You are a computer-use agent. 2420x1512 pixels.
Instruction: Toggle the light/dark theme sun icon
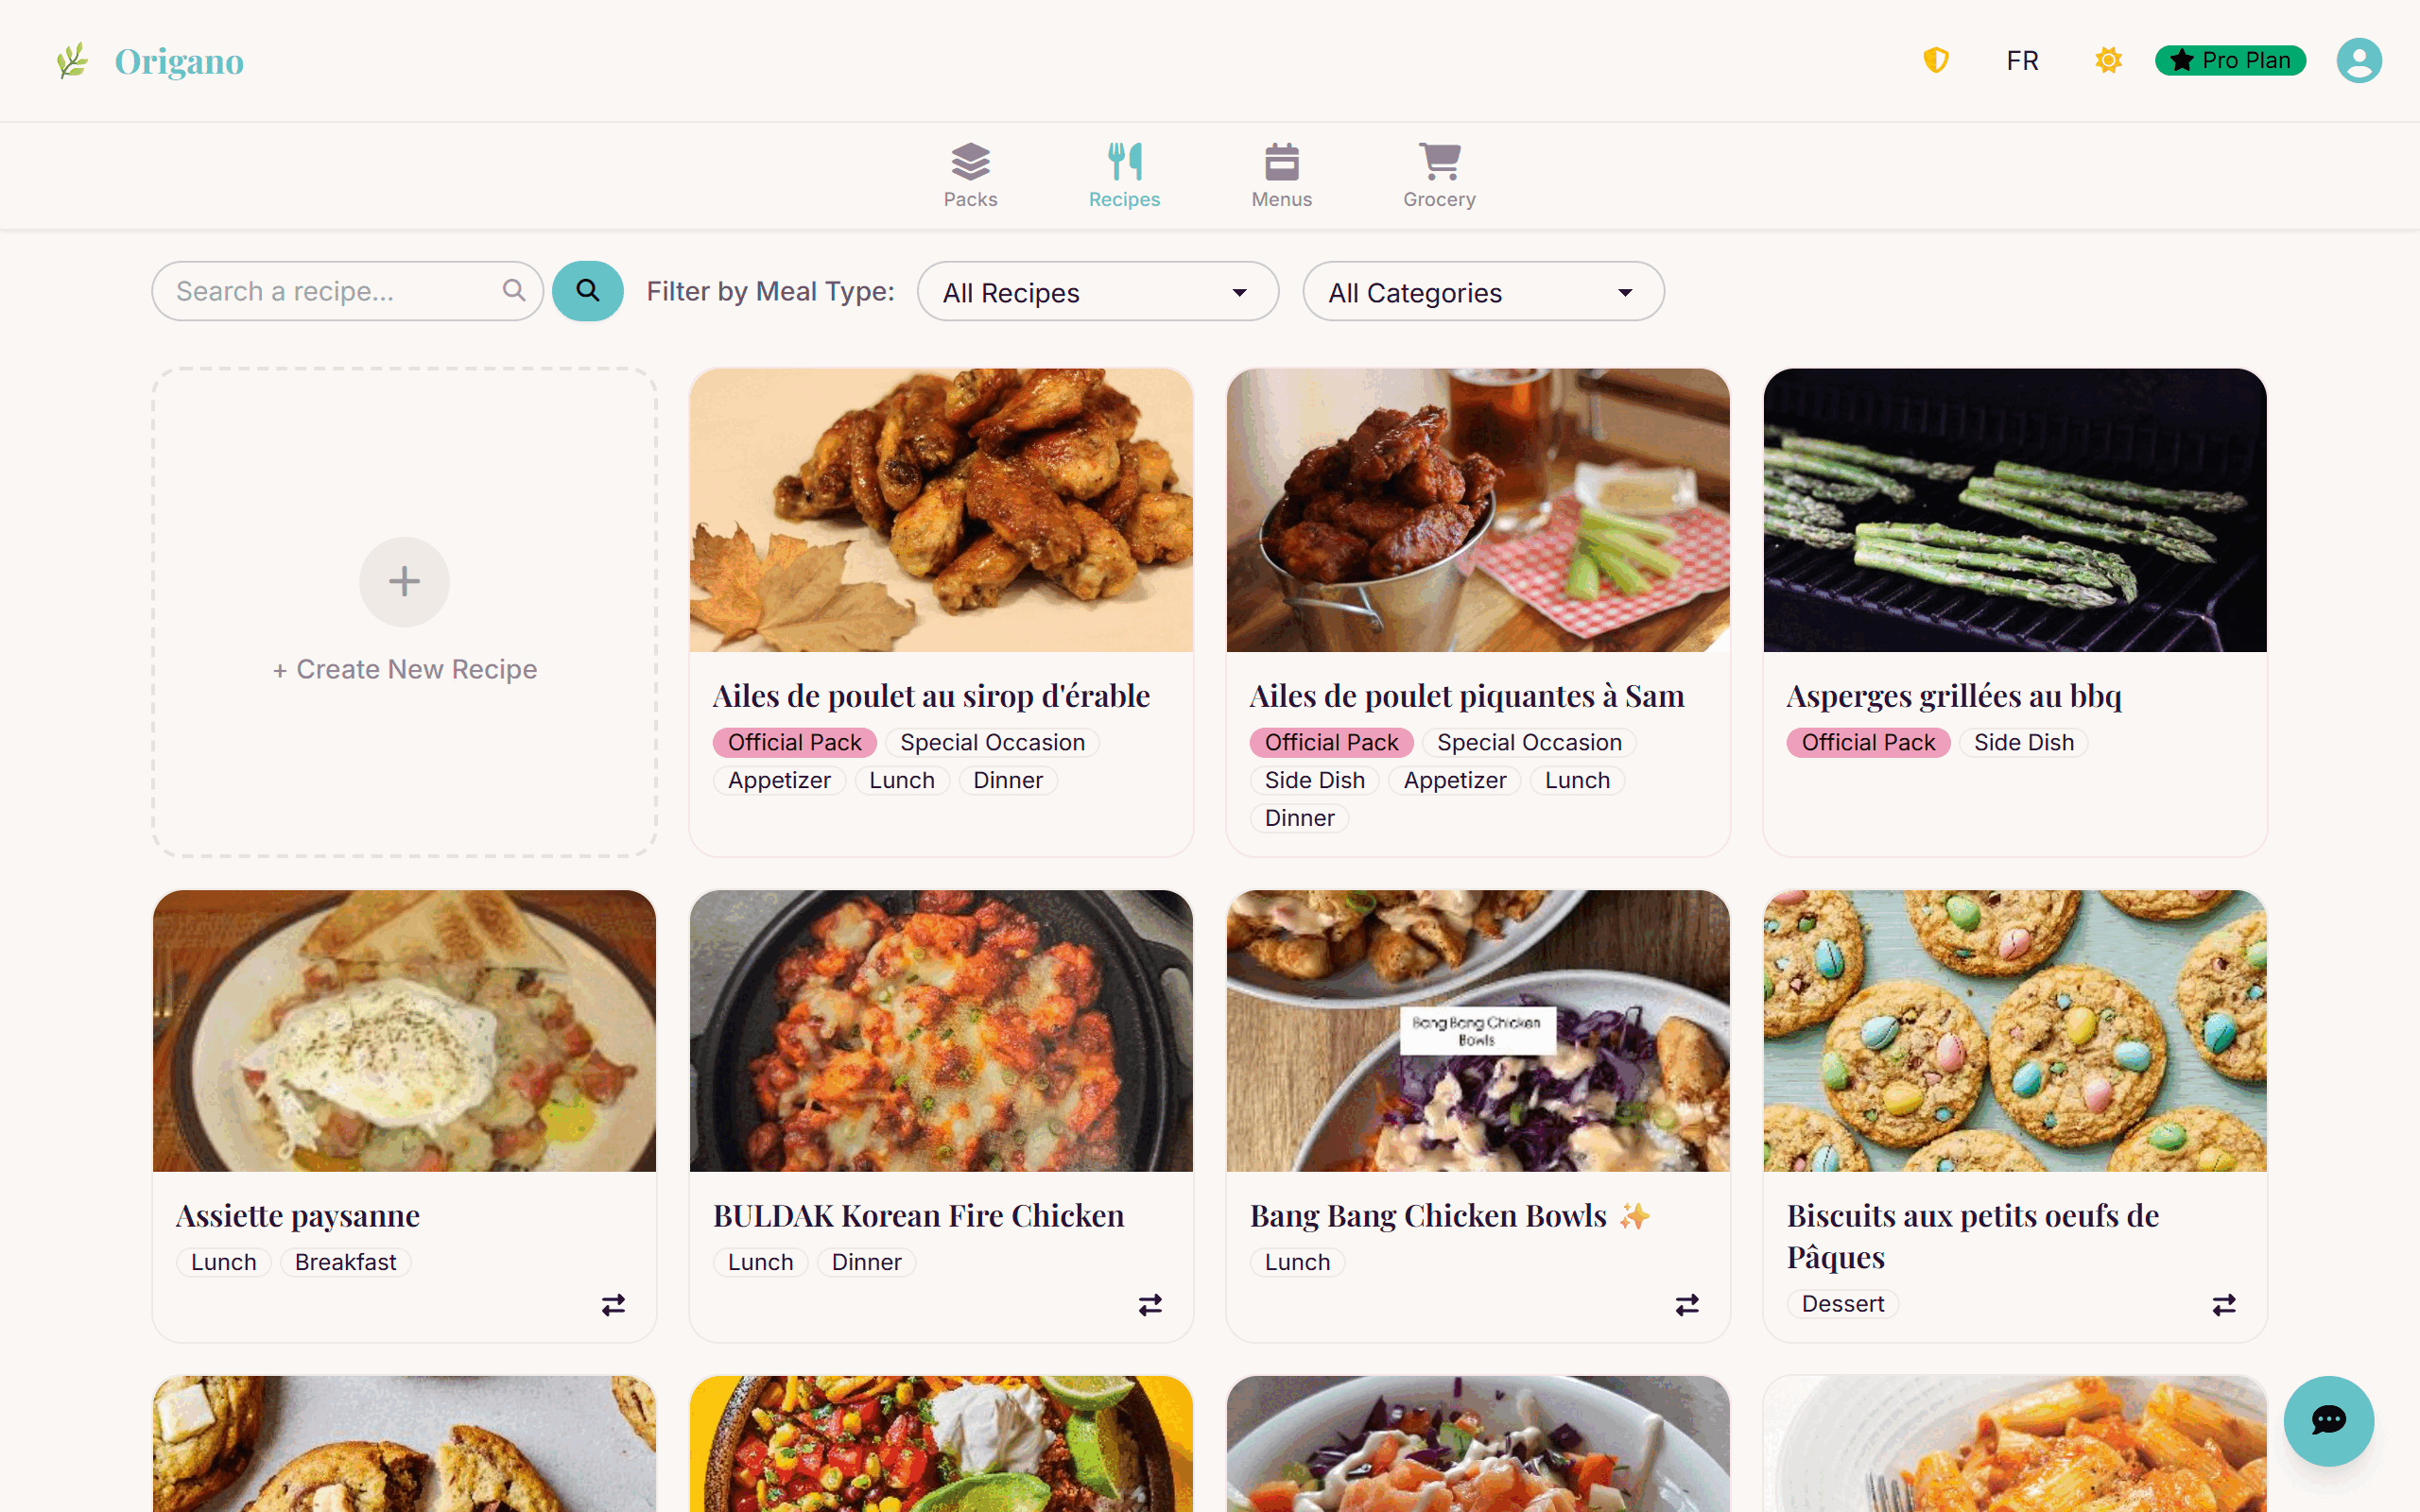[x=2108, y=61]
